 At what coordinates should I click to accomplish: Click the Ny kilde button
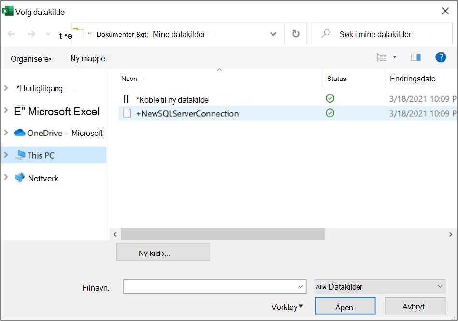click(163, 252)
